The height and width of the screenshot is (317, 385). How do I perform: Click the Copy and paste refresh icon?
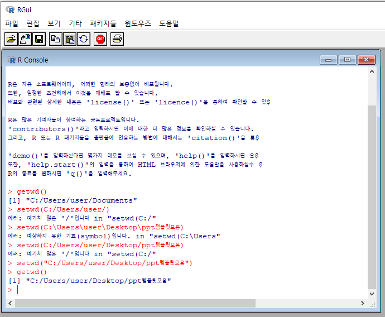click(84, 39)
